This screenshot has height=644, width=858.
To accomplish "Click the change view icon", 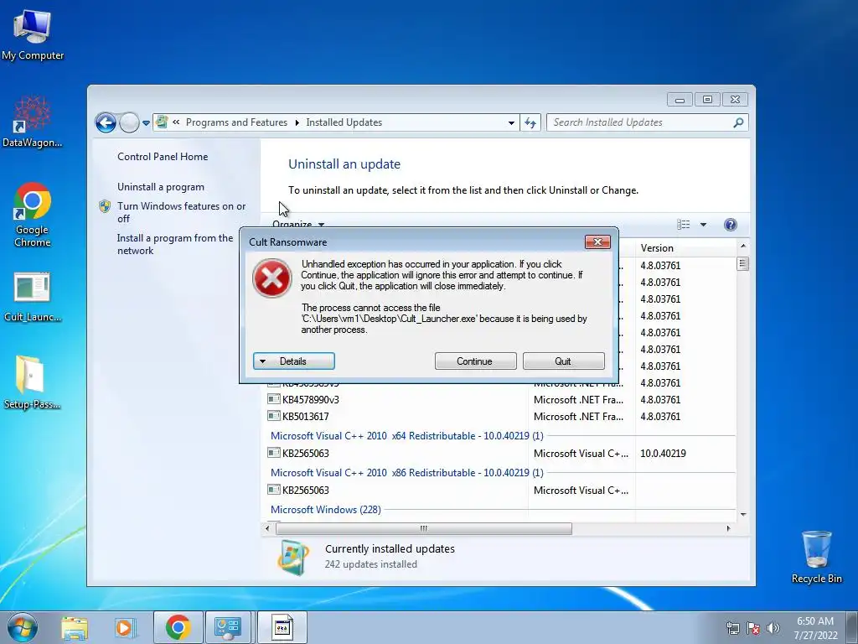I will tap(684, 225).
